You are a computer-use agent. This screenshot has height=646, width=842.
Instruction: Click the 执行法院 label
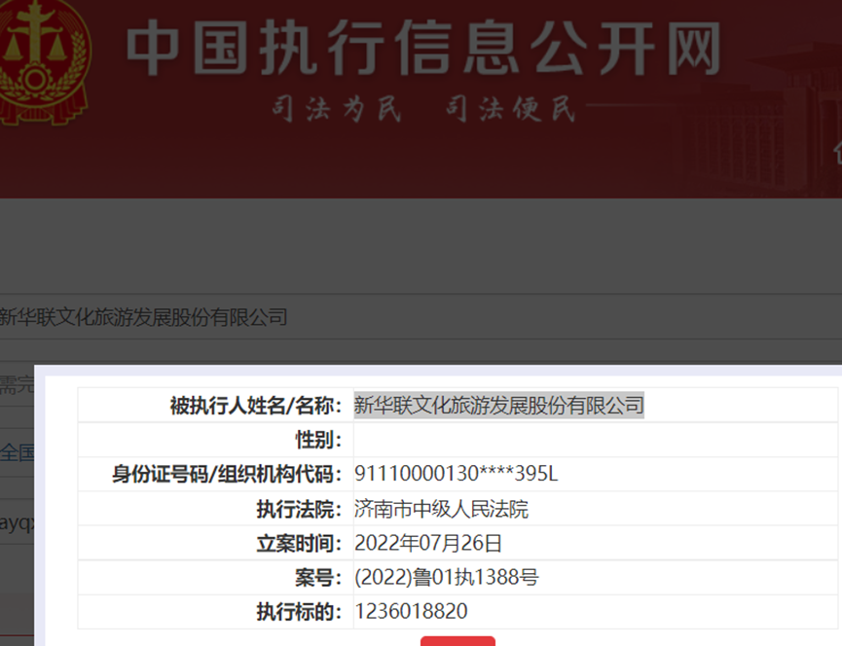tap(299, 509)
